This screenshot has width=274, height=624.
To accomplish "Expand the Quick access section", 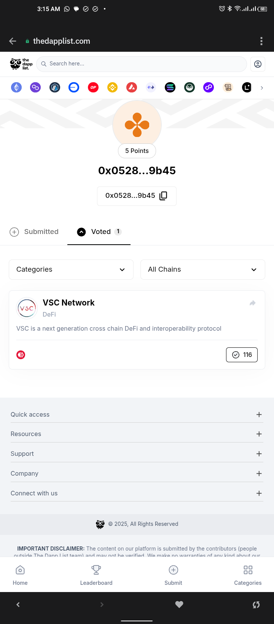I will [137, 414].
